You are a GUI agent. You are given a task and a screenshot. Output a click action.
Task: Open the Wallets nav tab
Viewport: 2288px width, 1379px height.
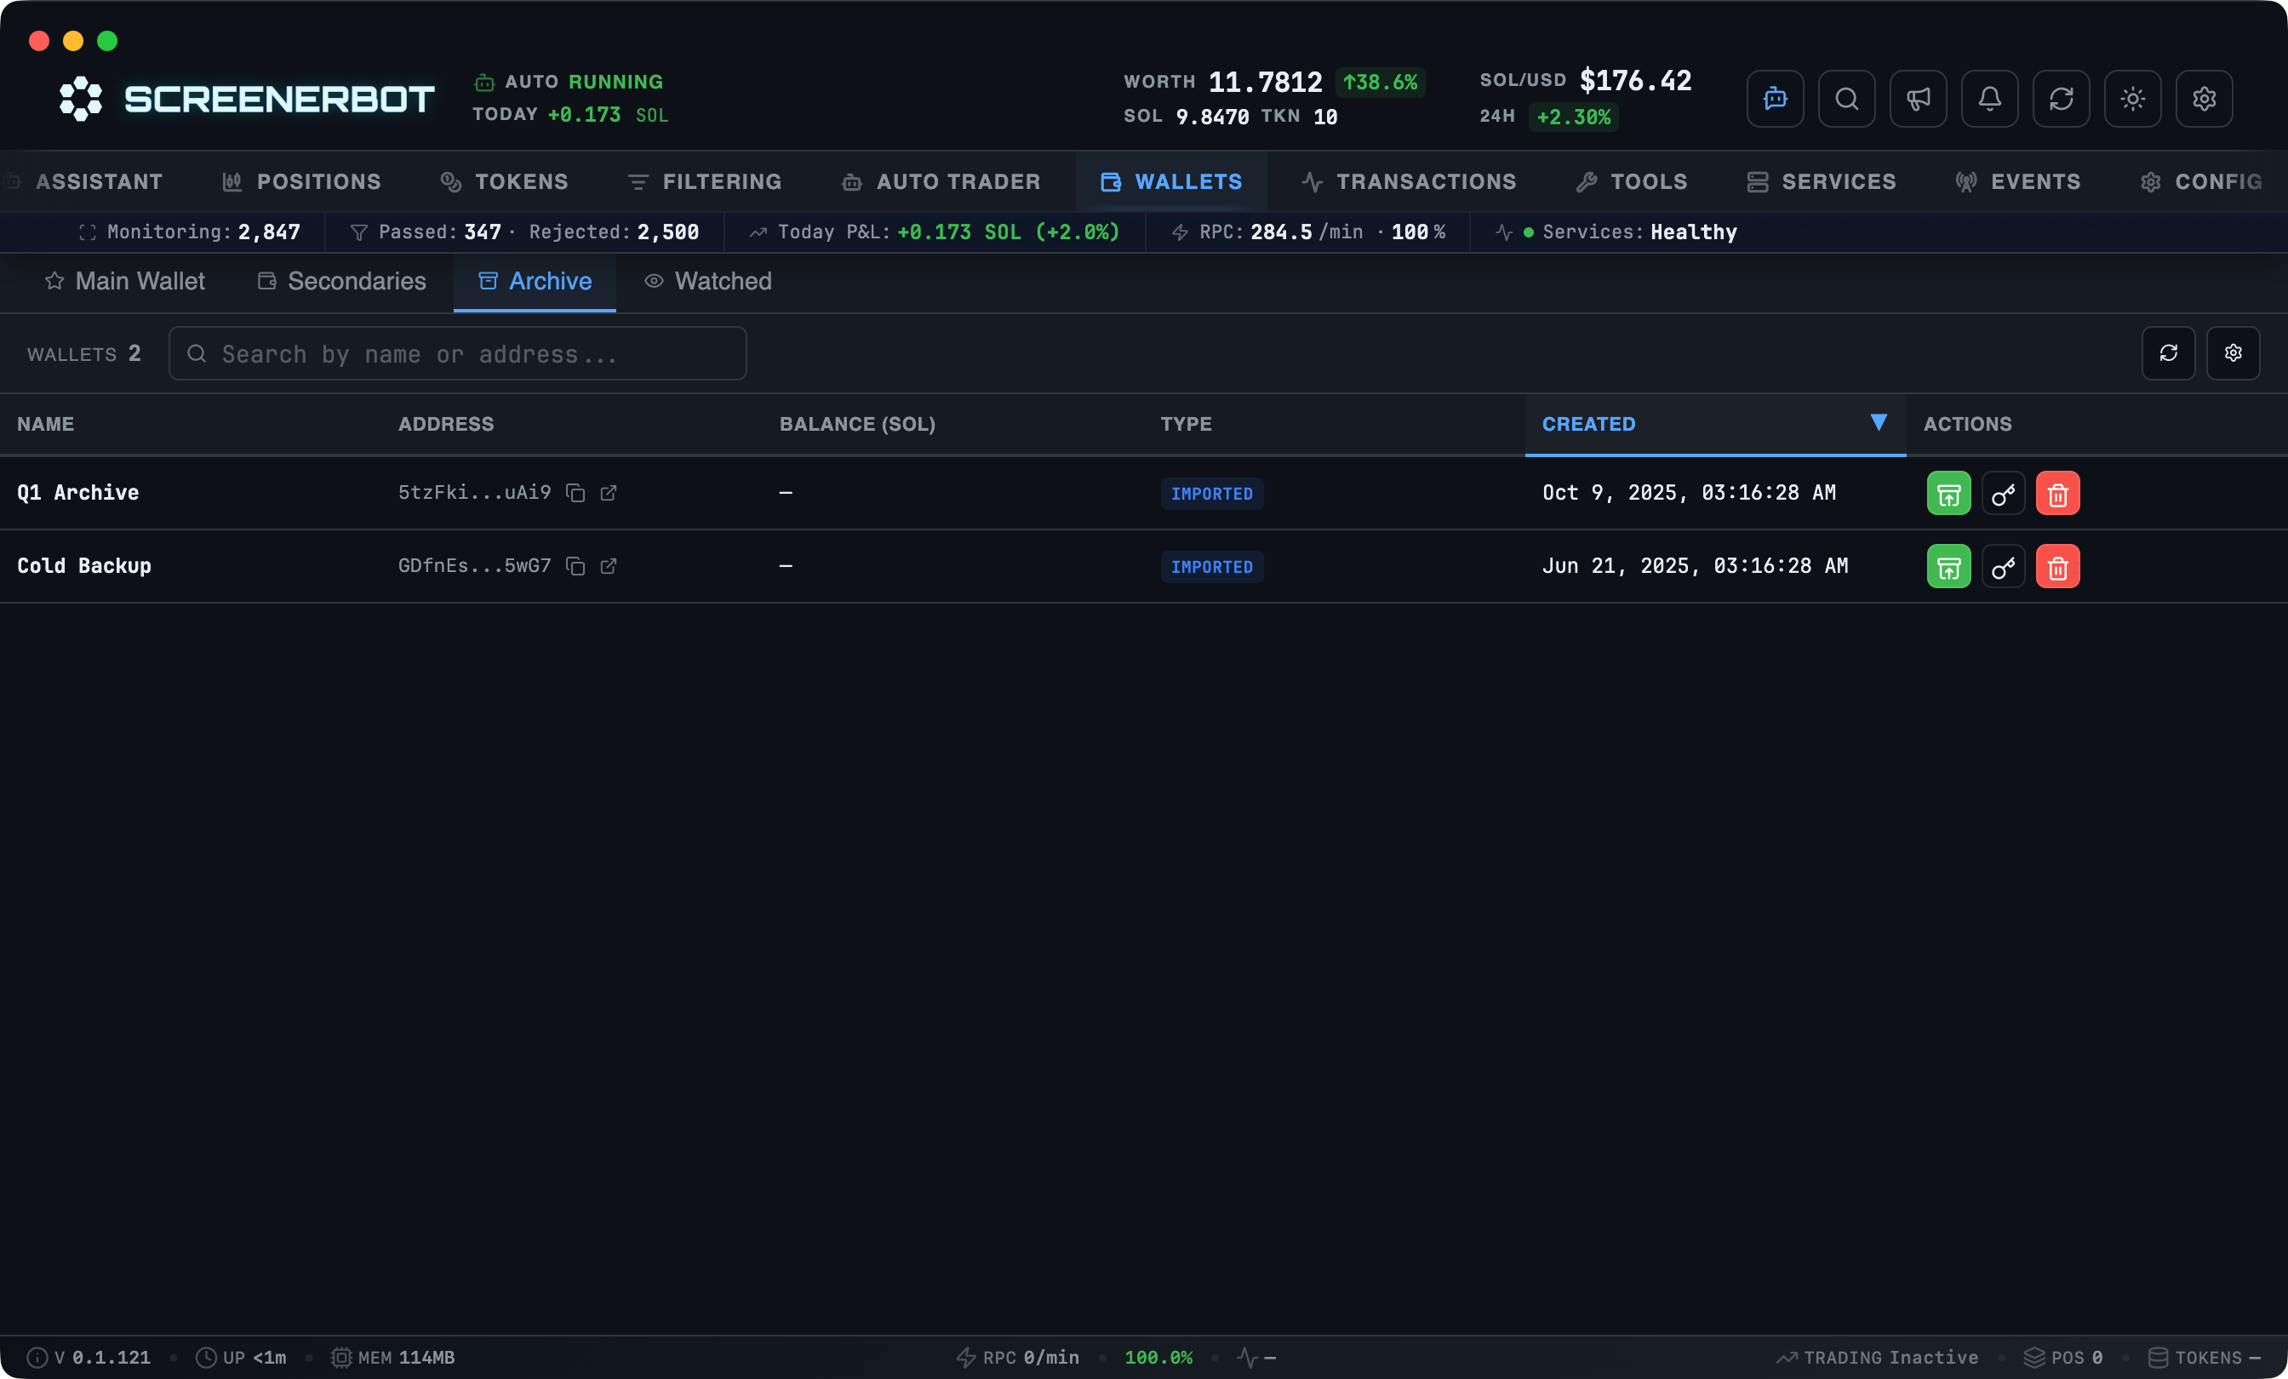coord(1171,182)
